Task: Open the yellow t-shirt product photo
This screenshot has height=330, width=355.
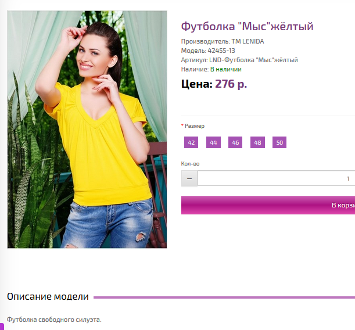Action: (87, 130)
